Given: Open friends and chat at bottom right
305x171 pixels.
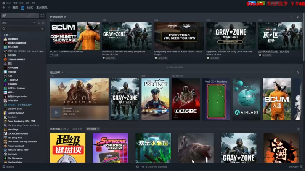Looking at the screenshot, I should pos(295,167).
